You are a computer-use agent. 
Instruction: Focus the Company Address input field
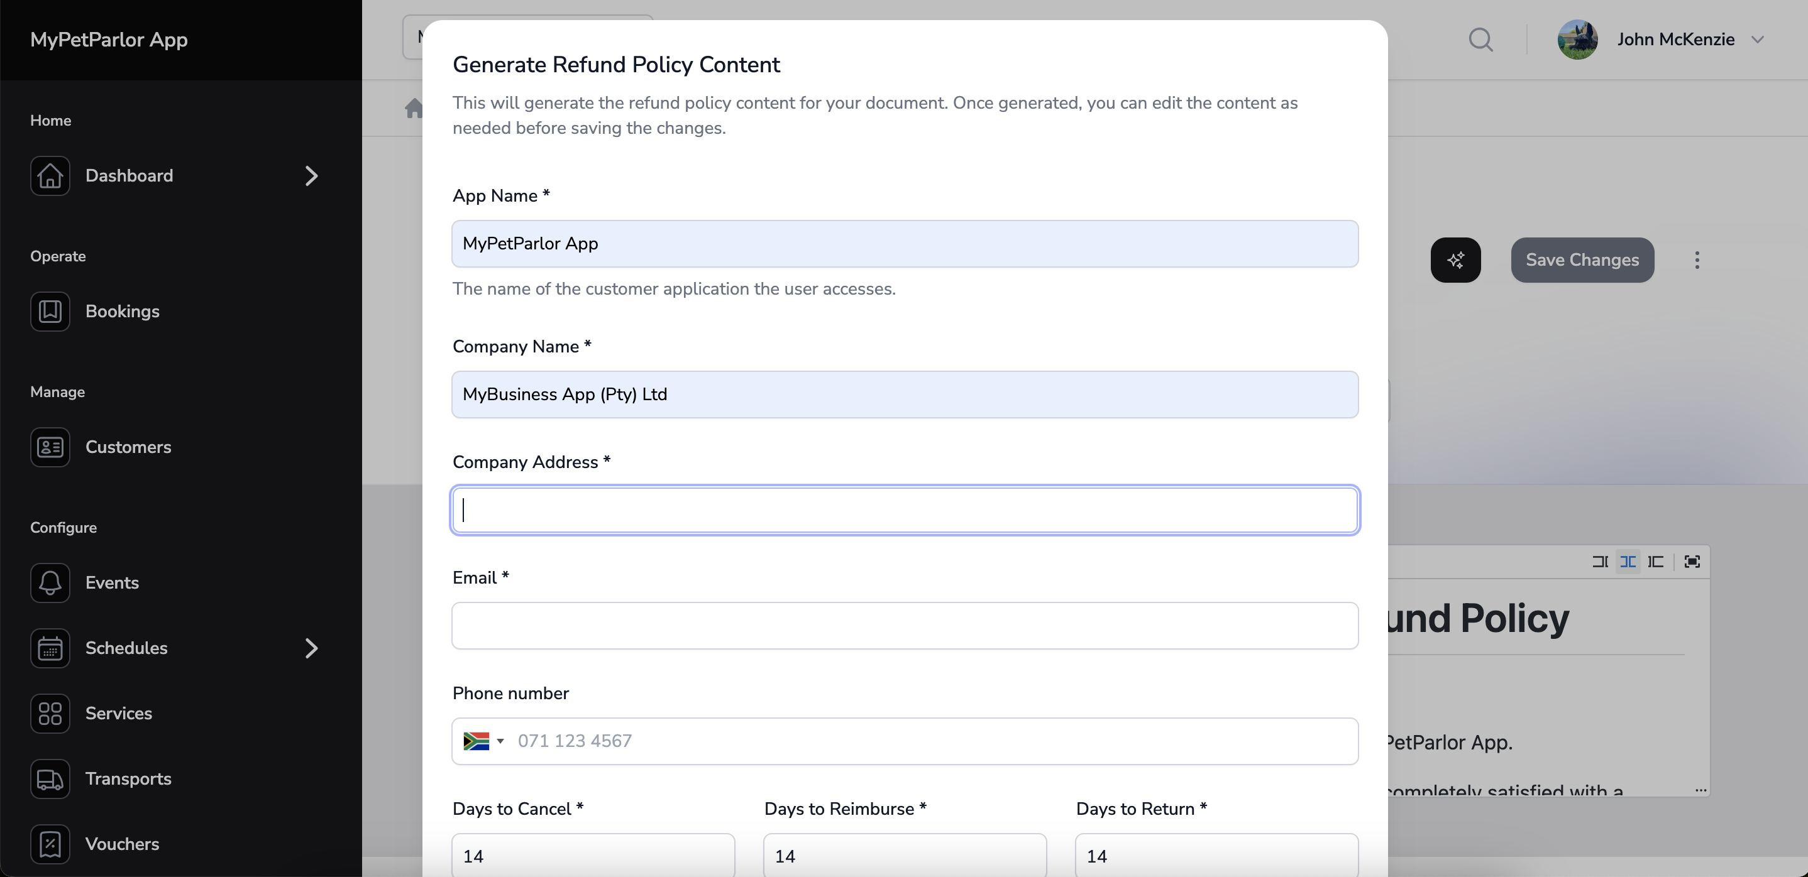point(905,510)
